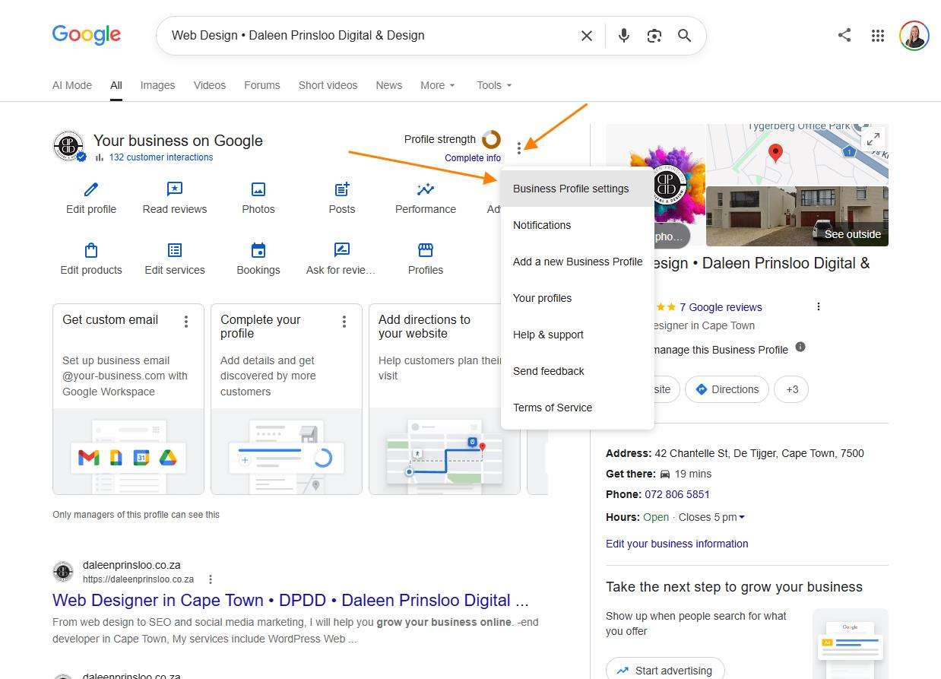This screenshot has width=941, height=679.
Task: Call phone number 072 806 5851
Action: pyautogui.click(x=677, y=494)
